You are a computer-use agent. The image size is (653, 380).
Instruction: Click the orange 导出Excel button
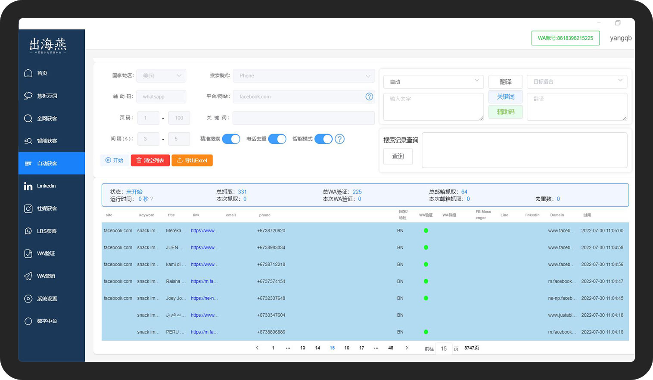(192, 160)
